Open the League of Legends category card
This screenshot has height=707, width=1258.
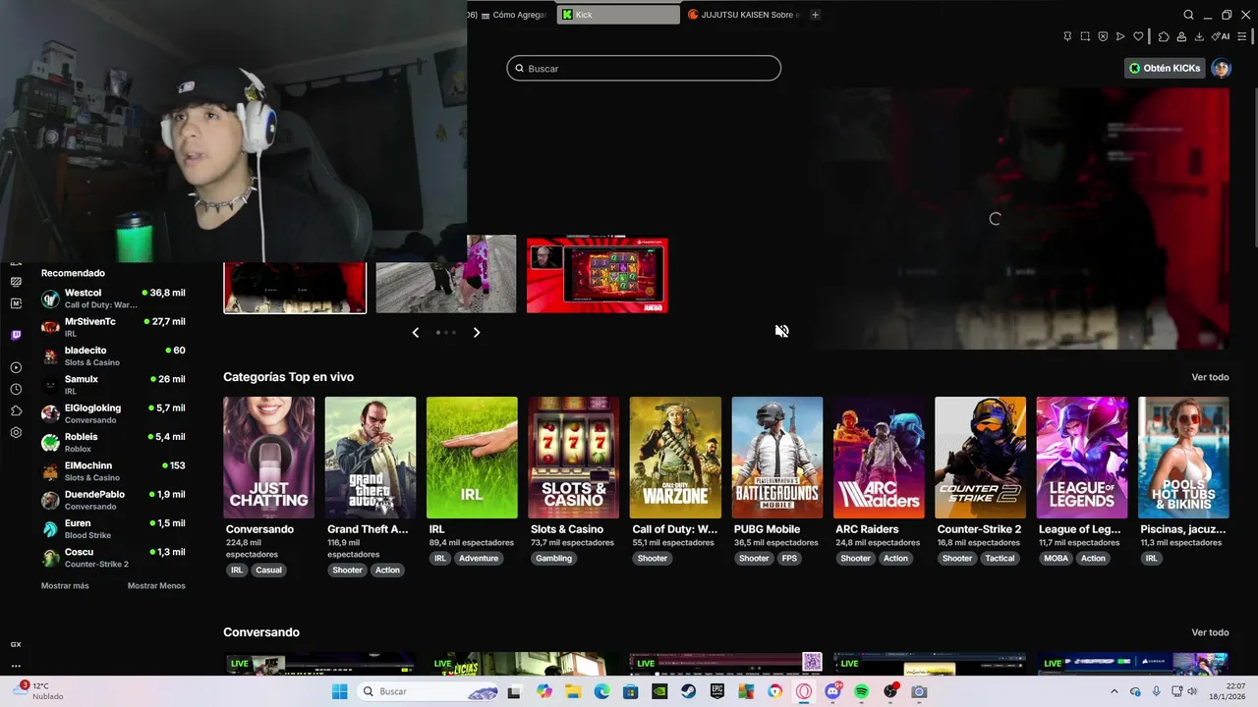(x=1082, y=458)
